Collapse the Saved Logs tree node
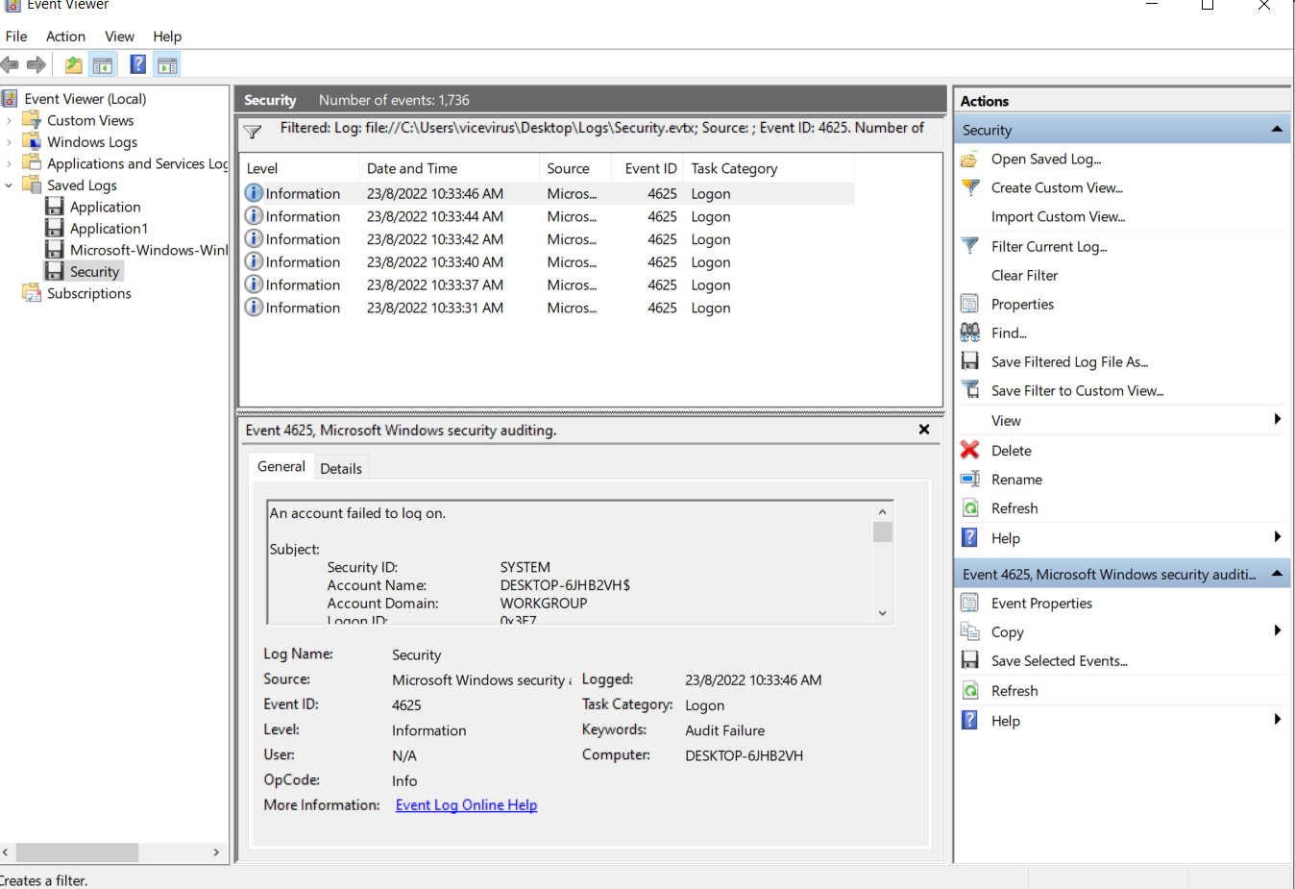This screenshot has height=889, width=1295. click(9, 185)
